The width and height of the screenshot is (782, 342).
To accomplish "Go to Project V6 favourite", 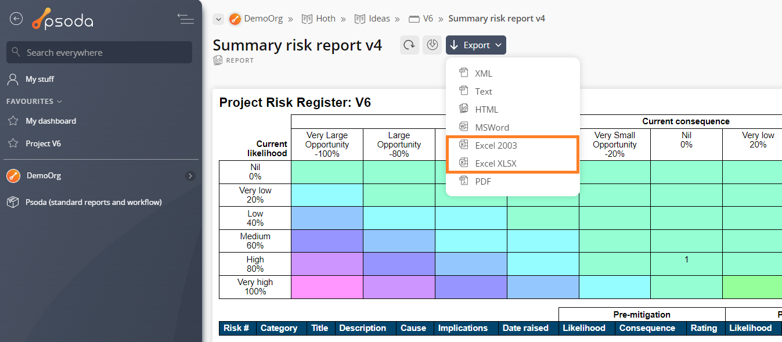I will [x=43, y=143].
